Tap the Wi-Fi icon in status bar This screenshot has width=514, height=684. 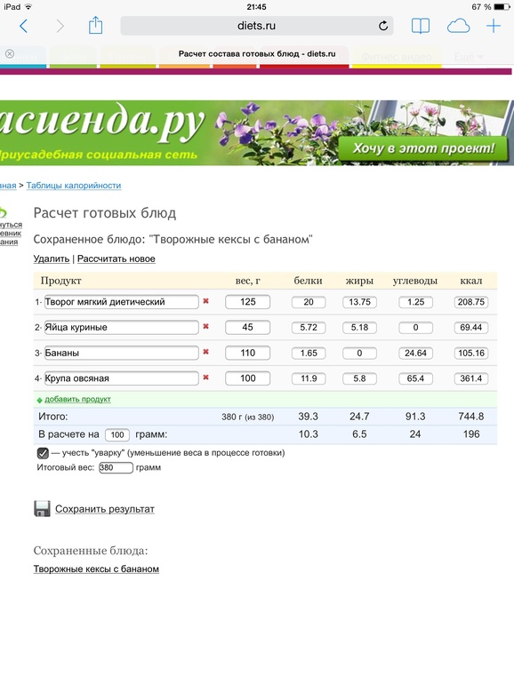click(x=28, y=6)
